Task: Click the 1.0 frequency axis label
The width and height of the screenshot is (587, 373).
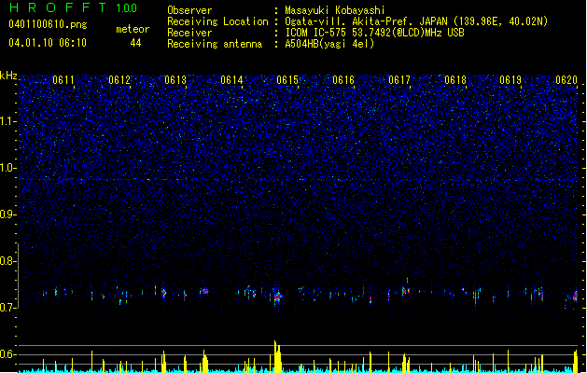Action: (7, 168)
